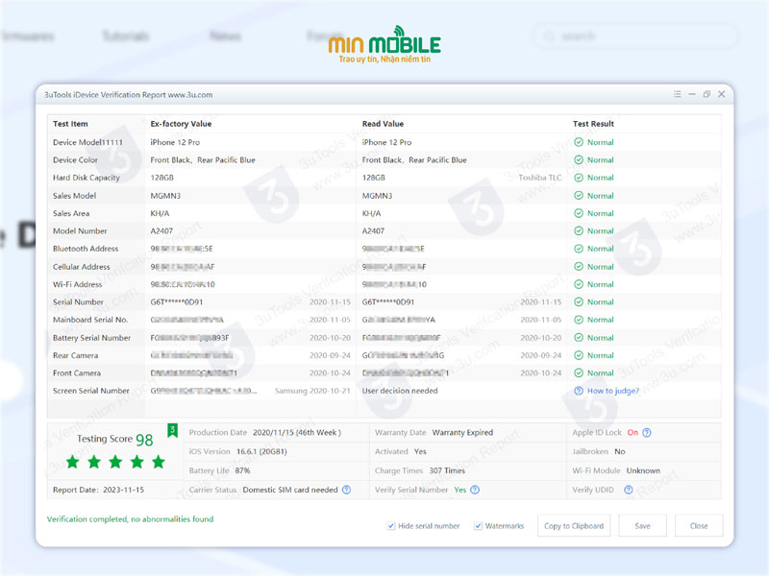Restore the report window size
The height and width of the screenshot is (576, 769).
[707, 94]
